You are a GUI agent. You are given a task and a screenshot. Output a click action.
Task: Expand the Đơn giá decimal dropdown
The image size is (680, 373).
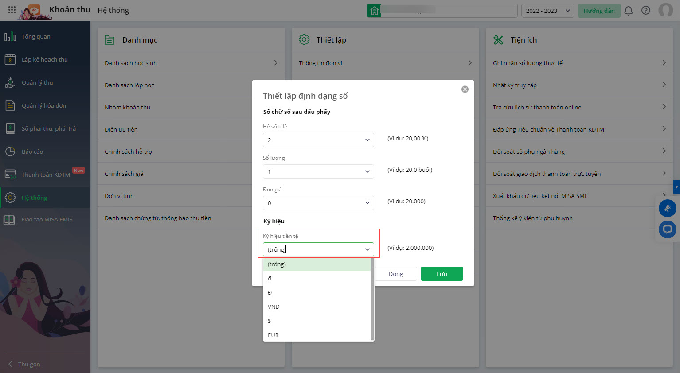pyautogui.click(x=318, y=203)
